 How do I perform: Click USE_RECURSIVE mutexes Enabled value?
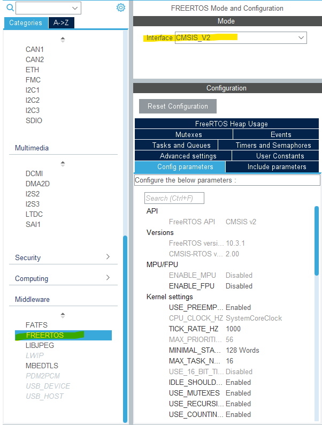pos(238,404)
